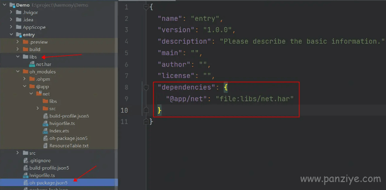386x190 pixels.
Task: Fold the dependencies block at line 8
Action: (146, 87)
